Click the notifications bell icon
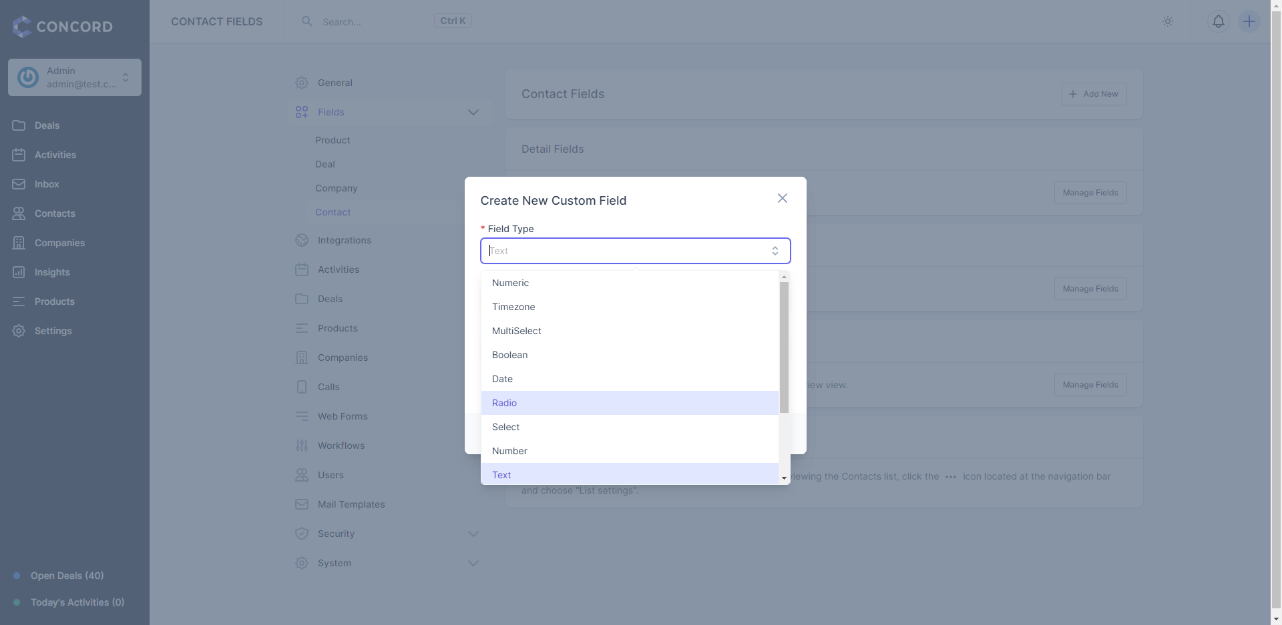Screen dimensions: 1282x625 click(1219, 21)
